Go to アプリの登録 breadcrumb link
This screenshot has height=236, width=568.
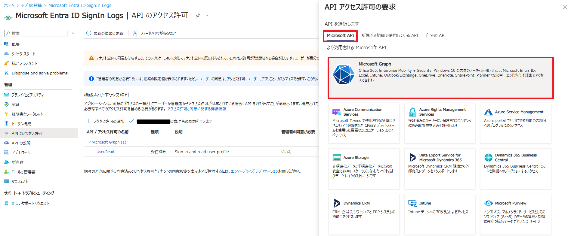click(x=31, y=5)
